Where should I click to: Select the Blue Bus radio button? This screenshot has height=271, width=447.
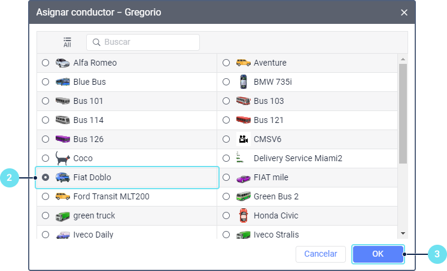pos(45,82)
